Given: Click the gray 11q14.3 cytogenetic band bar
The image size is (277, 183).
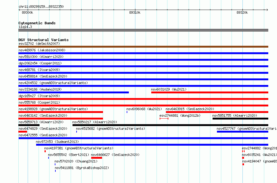Looking at the screenshot, I should pos(143,30).
